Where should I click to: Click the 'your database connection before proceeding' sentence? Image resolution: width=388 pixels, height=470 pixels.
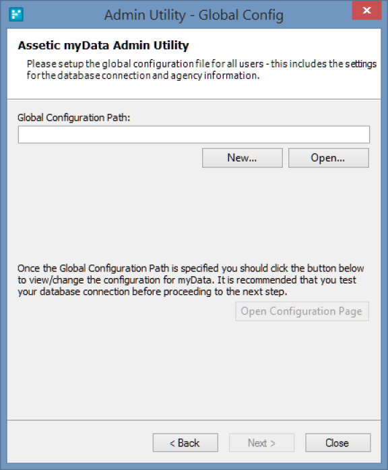tap(152, 292)
